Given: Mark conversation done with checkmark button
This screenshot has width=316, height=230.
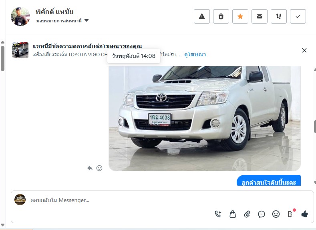Looking at the screenshot, I should pyautogui.click(x=298, y=16).
